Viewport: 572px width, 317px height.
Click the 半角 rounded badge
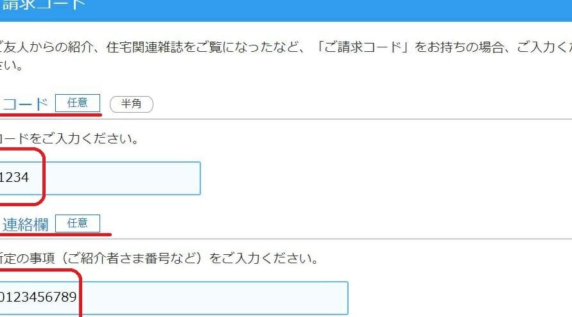point(132,104)
